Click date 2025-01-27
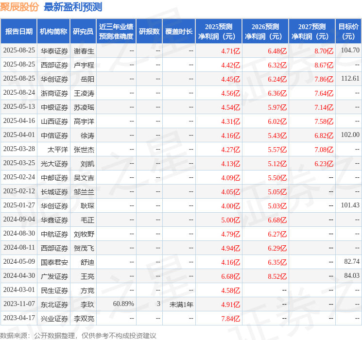The image size is (362, 340). tap(19, 205)
